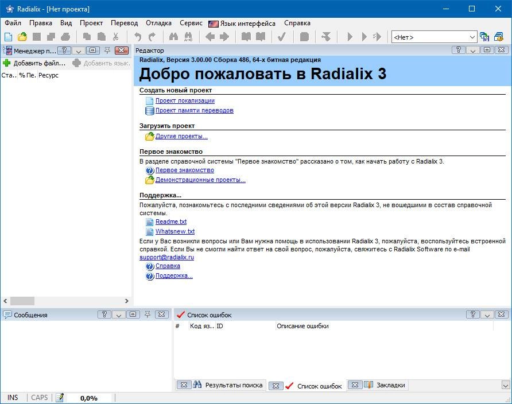The image size is (512, 404).
Task: Click the Find binoculars icon
Action: (174, 37)
